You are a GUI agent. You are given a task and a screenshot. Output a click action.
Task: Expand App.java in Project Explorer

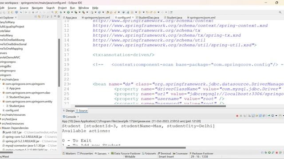[x=4, y=88]
